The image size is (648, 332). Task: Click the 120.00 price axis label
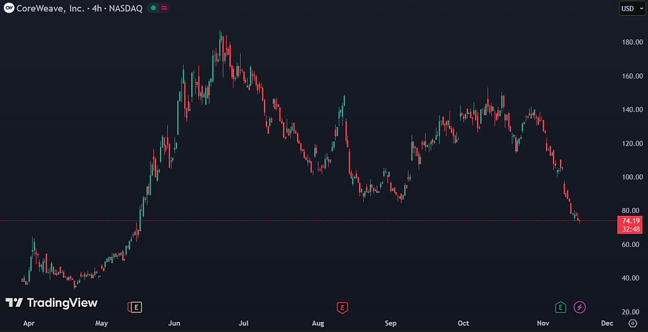click(632, 143)
